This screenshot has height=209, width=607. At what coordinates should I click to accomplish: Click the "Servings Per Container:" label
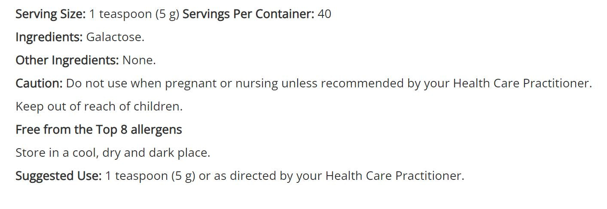tap(248, 14)
